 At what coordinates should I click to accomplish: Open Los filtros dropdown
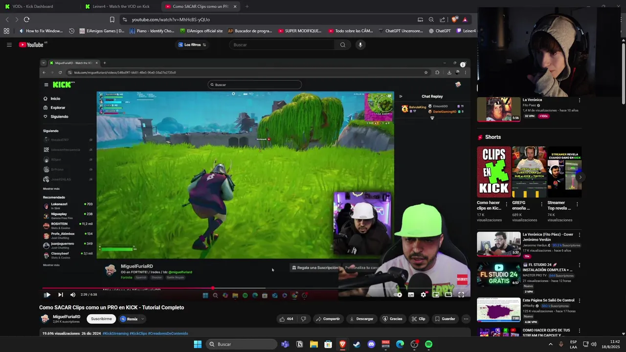192,44
